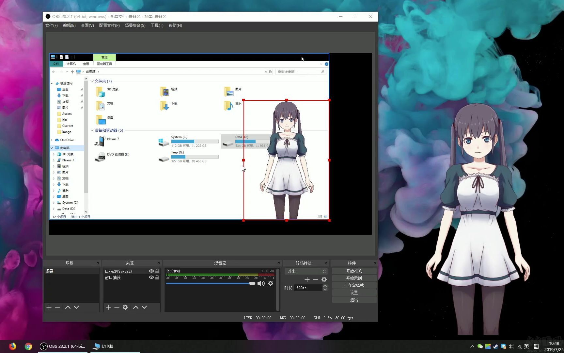
Task: Click the Chrome icon in the taskbar
Action: click(x=28, y=346)
